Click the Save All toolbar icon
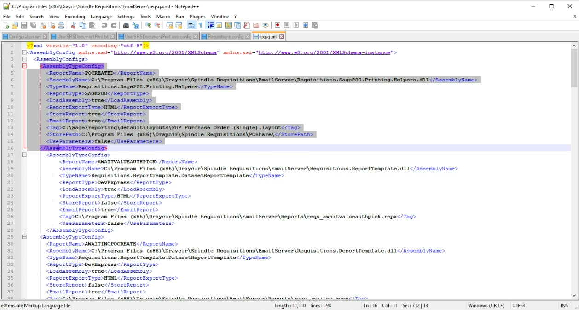Image resolution: width=579 pixels, height=310 pixels. pyautogui.click(x=33, y=25)
